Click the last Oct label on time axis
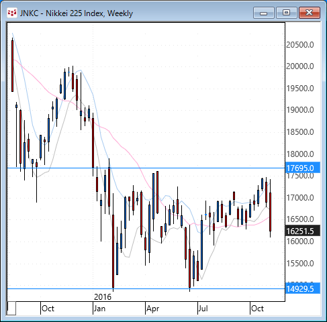The width and height of the screenshot is (327, 322). coord(257,309)
